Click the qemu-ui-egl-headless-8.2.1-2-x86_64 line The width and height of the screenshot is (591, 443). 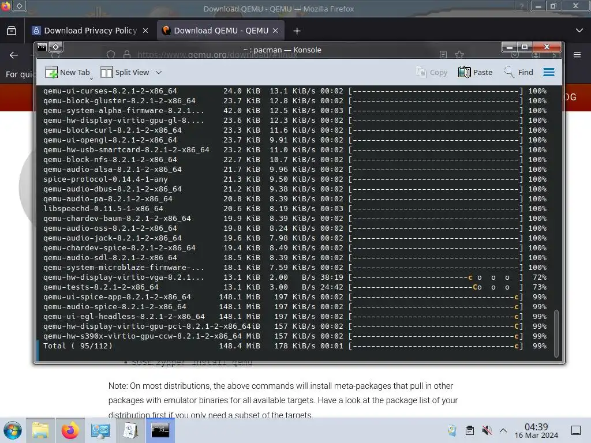(294, 317)
